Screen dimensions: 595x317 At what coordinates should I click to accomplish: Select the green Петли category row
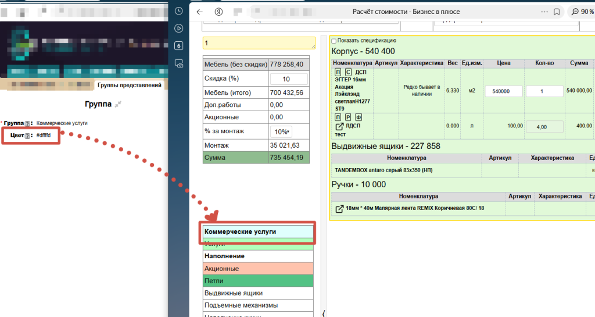click(x=259, y=281)
